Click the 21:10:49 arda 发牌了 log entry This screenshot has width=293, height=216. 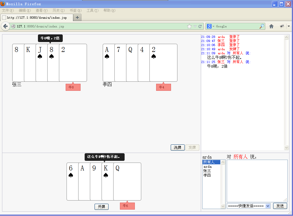(220, 49)
